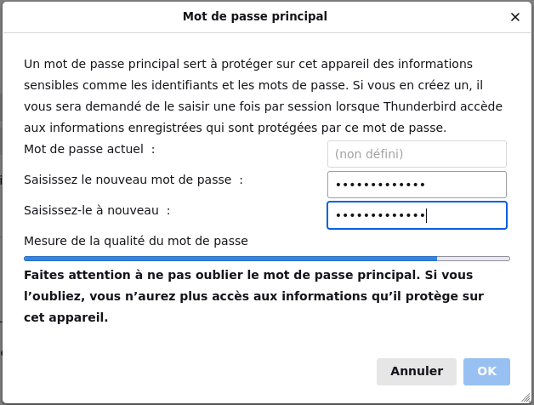
Task: Confirm with the OK button
Action: pos(486,372)
